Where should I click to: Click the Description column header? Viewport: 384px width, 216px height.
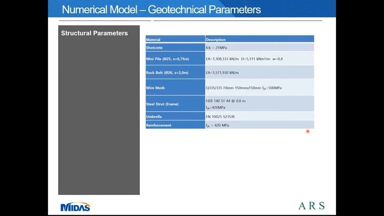point(260,39)
